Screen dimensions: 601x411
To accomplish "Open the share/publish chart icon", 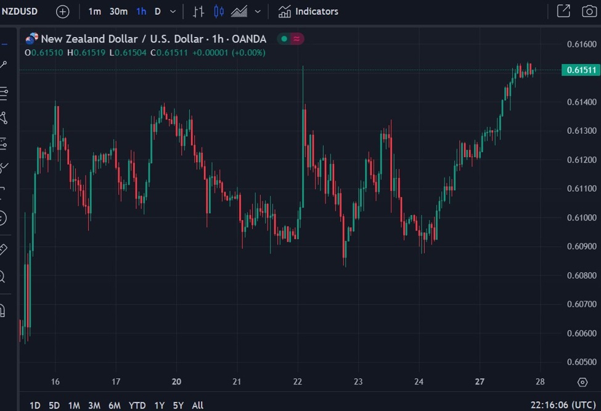I will [x=563, y=11].
